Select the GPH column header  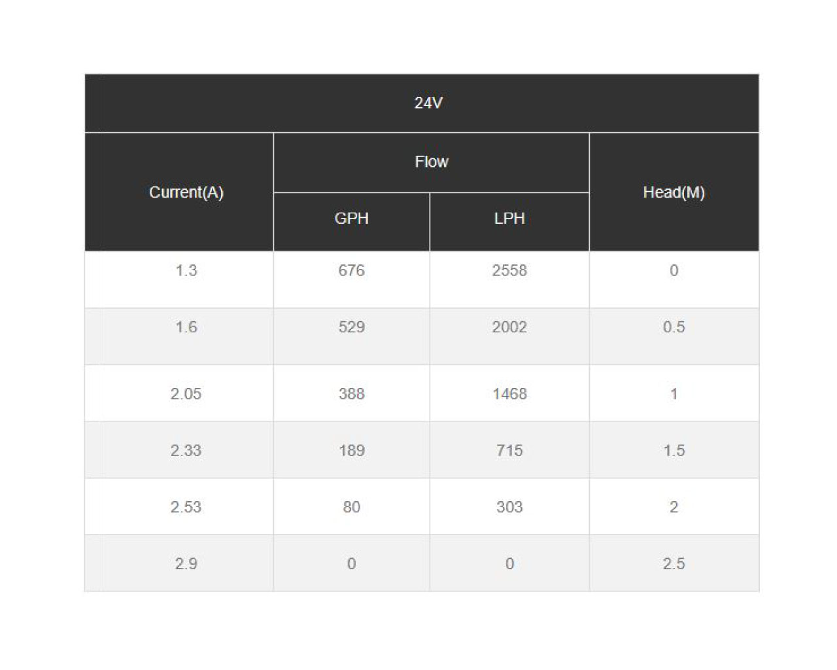click(x=351, y=219)
